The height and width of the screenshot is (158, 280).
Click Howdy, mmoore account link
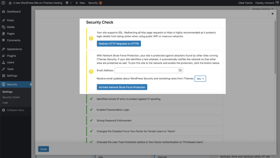(x=265, y=3)
